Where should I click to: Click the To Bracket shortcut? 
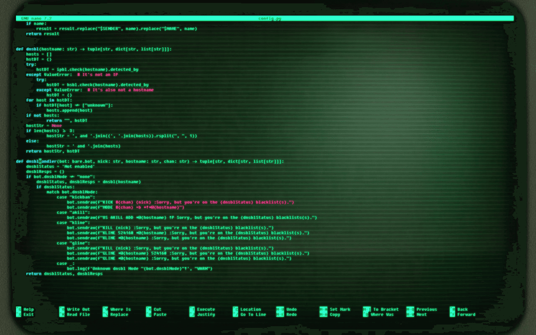coord(386,309)
